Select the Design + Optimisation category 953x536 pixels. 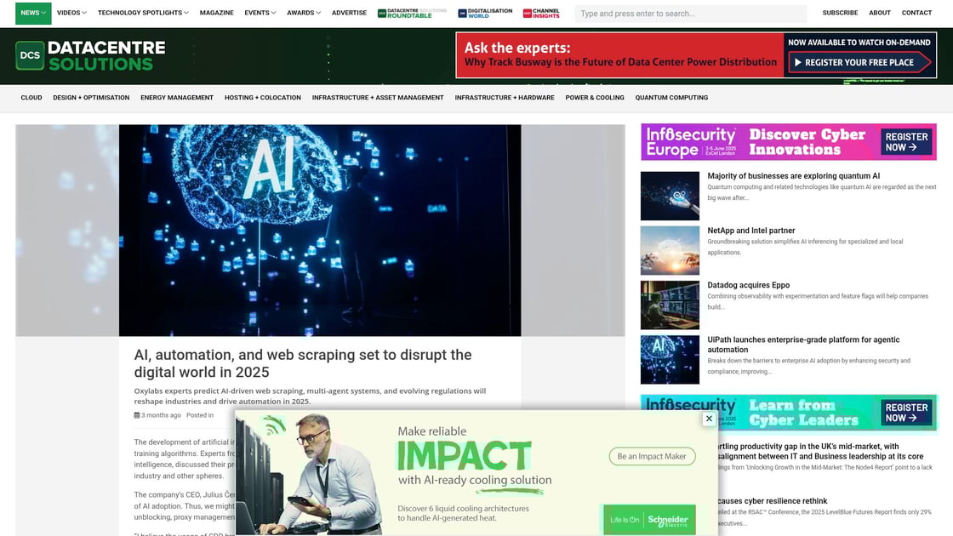pyautogui.click(x=91, y=97)
